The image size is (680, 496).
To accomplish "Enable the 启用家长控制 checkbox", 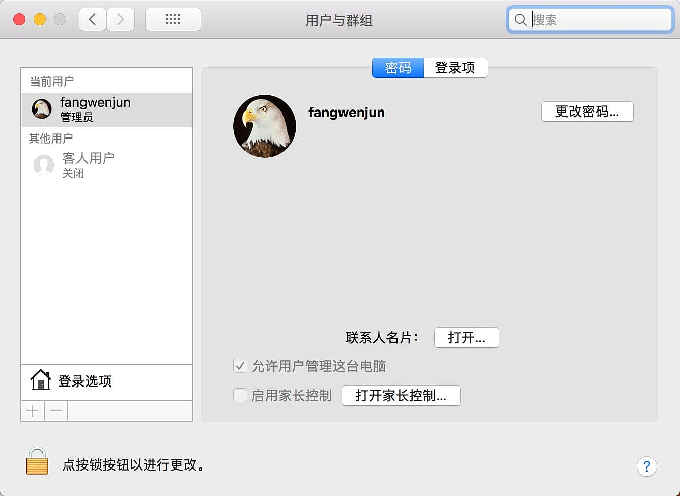I will coord(240,395).
